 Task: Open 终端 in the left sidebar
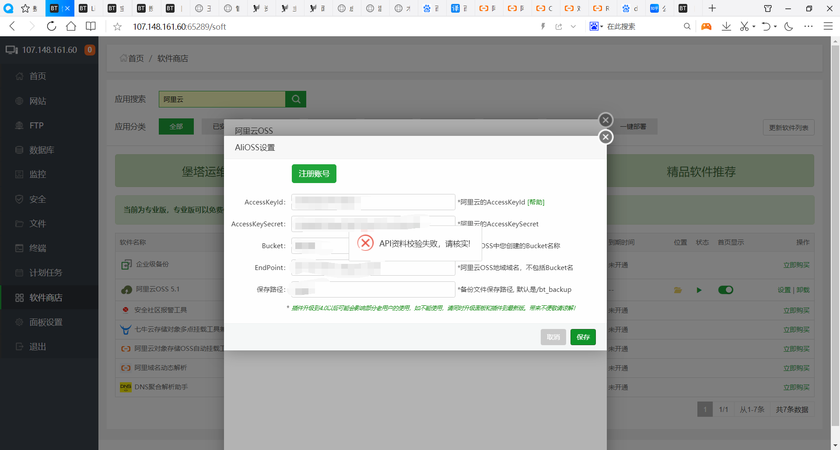(38, 248)
